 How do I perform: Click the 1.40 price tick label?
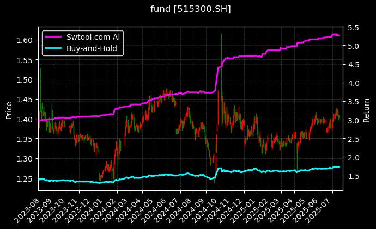(25, 119)
